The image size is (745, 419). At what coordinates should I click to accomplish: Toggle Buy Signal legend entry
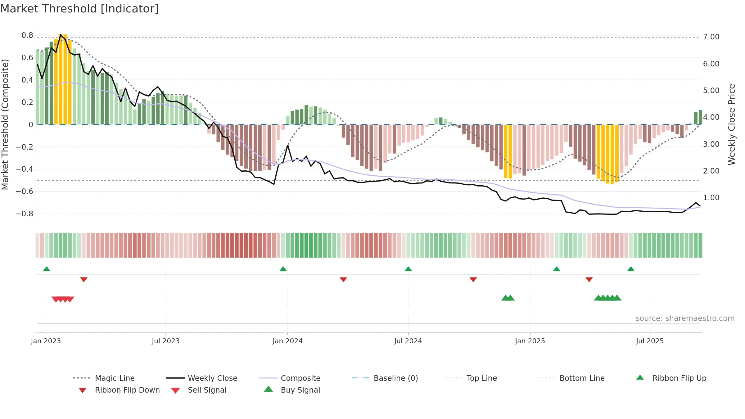[292, 390]
